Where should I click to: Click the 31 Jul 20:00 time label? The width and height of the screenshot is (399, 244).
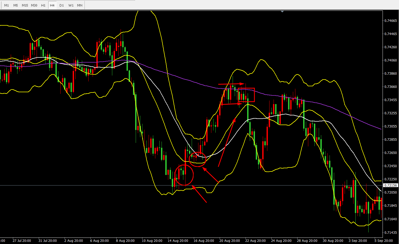coord(48,240)
